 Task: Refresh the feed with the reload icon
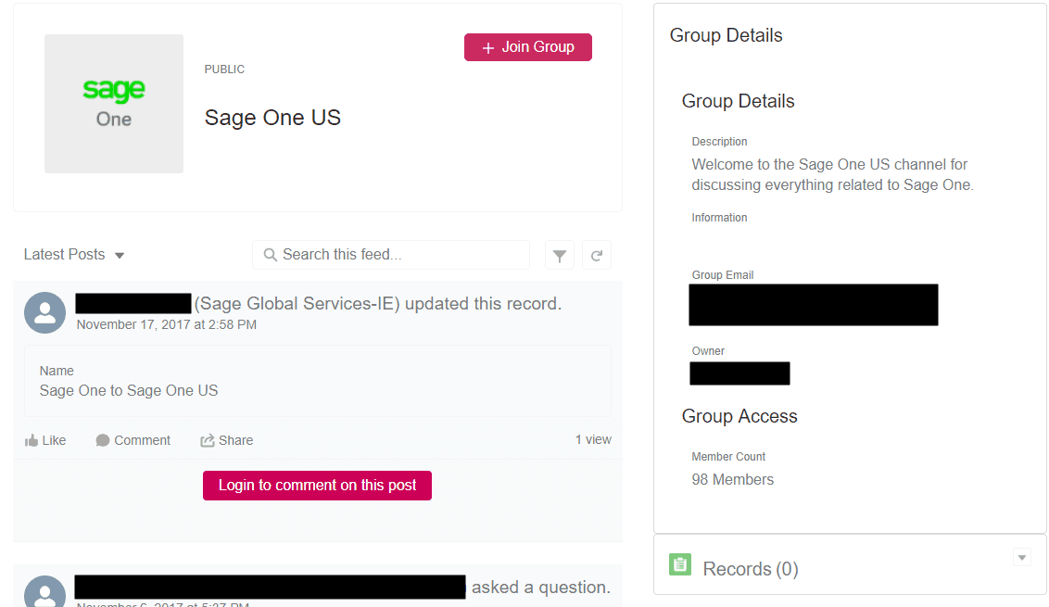pyautogui.click(x=597, y=256)
